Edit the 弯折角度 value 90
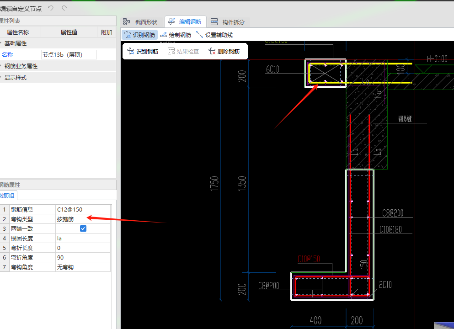454x329 pixels. point(83,257)
